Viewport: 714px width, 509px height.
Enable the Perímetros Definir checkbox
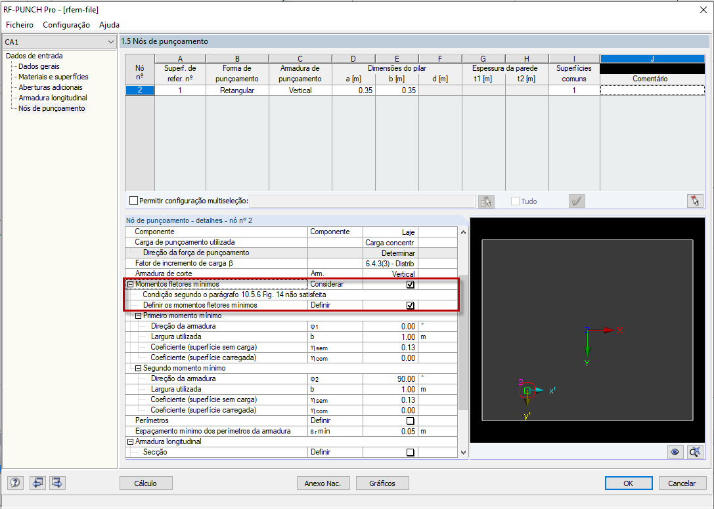(x=411, y=420)
